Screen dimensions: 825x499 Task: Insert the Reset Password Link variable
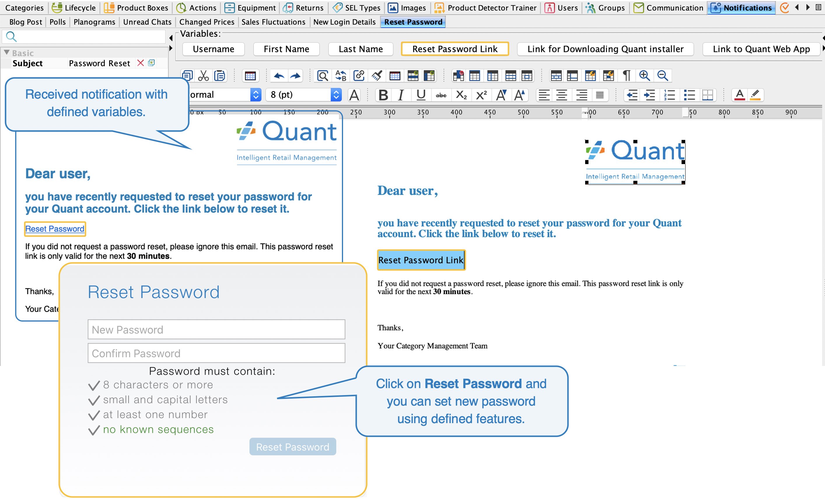455,49
